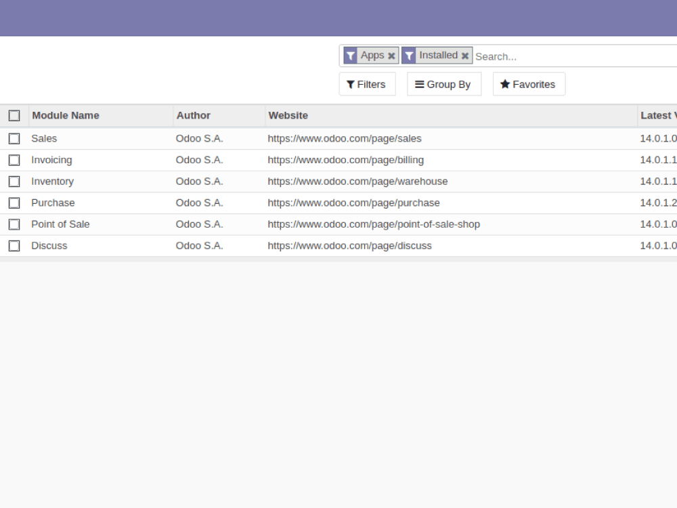Click the star icon in the Favorites button
This screenshot has height=508, width=677.
pos(504,84)
